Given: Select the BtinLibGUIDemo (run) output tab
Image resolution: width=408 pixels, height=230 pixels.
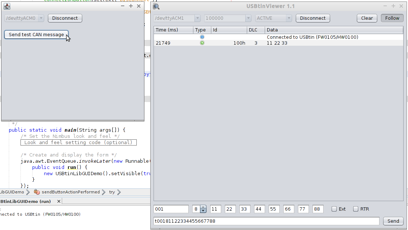Looking at the screenshot, I should coord(26,201).
